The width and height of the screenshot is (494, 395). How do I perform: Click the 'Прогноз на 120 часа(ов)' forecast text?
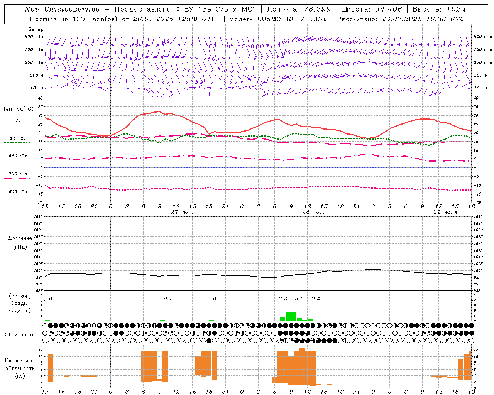74,19
